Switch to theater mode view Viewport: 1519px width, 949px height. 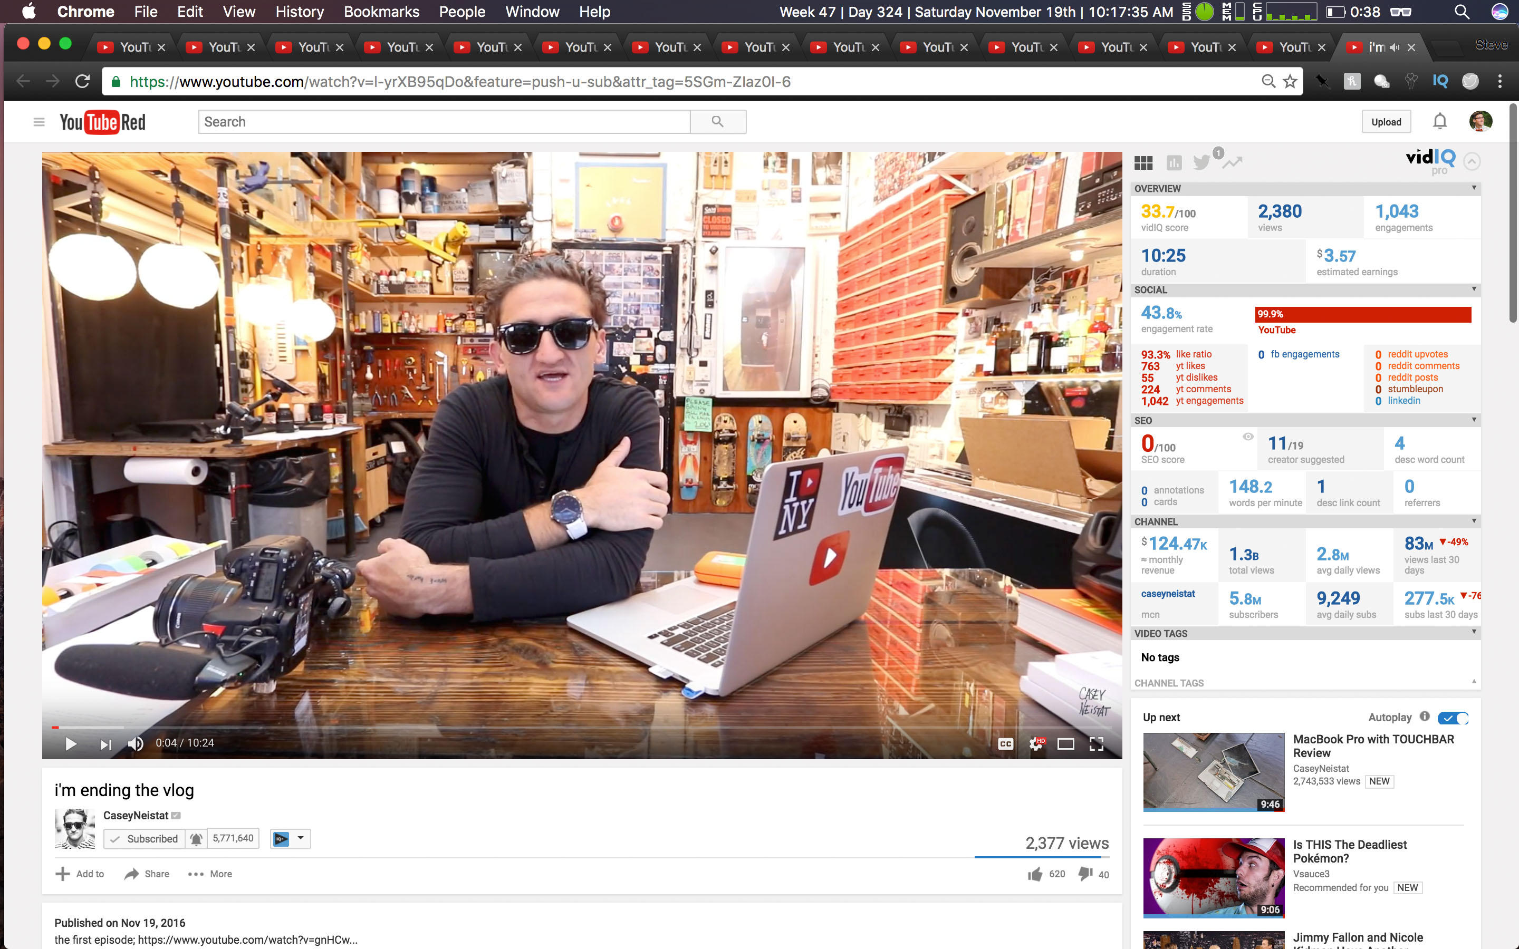point(1065,744)
